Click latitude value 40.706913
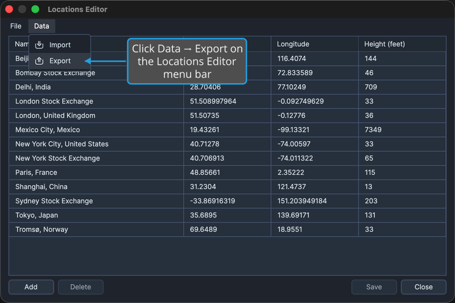 pyautogui.click(x=207, y=158)
